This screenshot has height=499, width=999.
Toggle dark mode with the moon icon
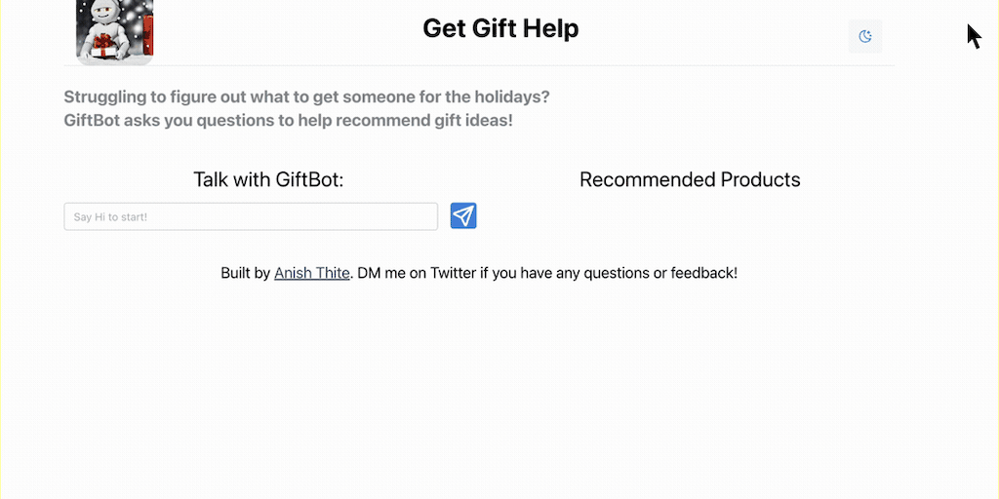tap(865, 36)
